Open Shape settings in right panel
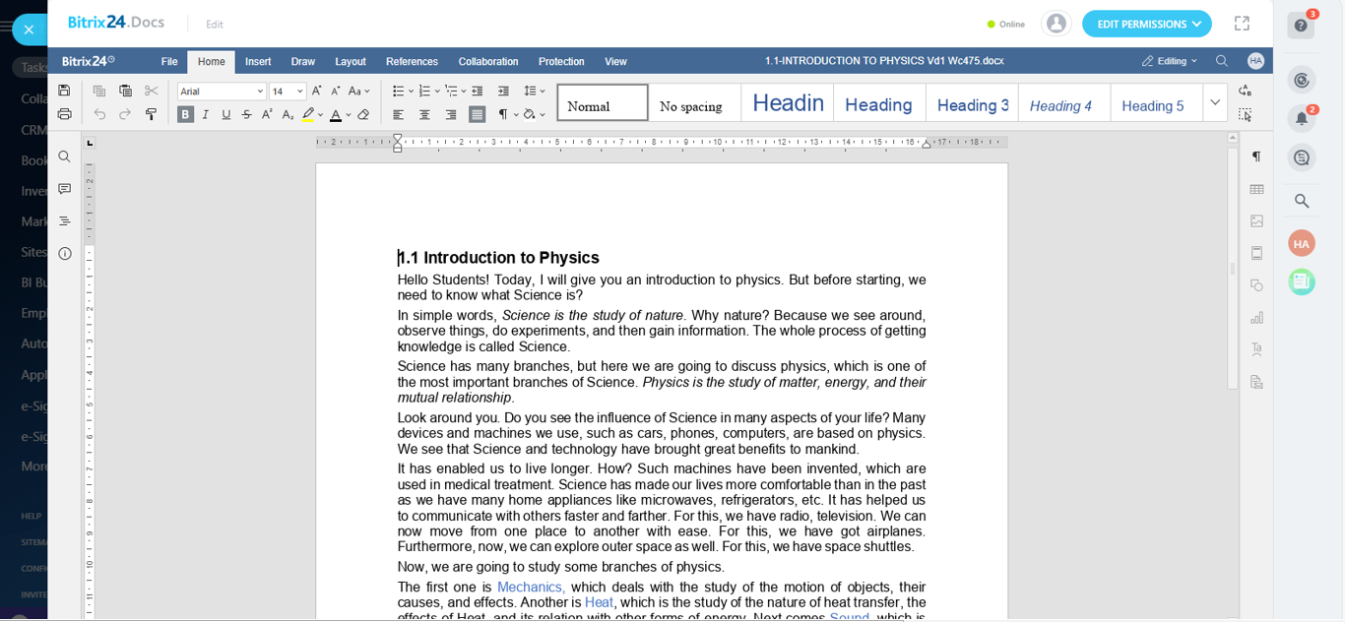This screenshot has width=1345, height=622. coord(1256,285)
